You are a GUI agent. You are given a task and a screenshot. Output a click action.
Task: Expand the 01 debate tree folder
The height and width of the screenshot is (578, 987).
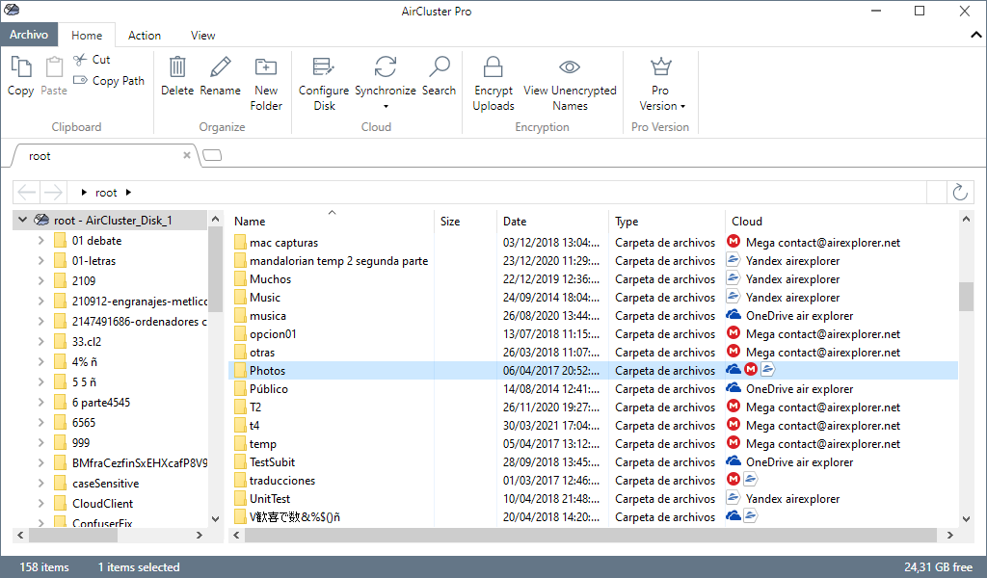(40, 240)
